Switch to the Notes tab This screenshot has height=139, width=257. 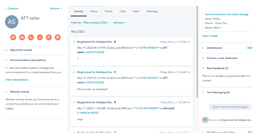pyautogui.click(x=94, y=11)
